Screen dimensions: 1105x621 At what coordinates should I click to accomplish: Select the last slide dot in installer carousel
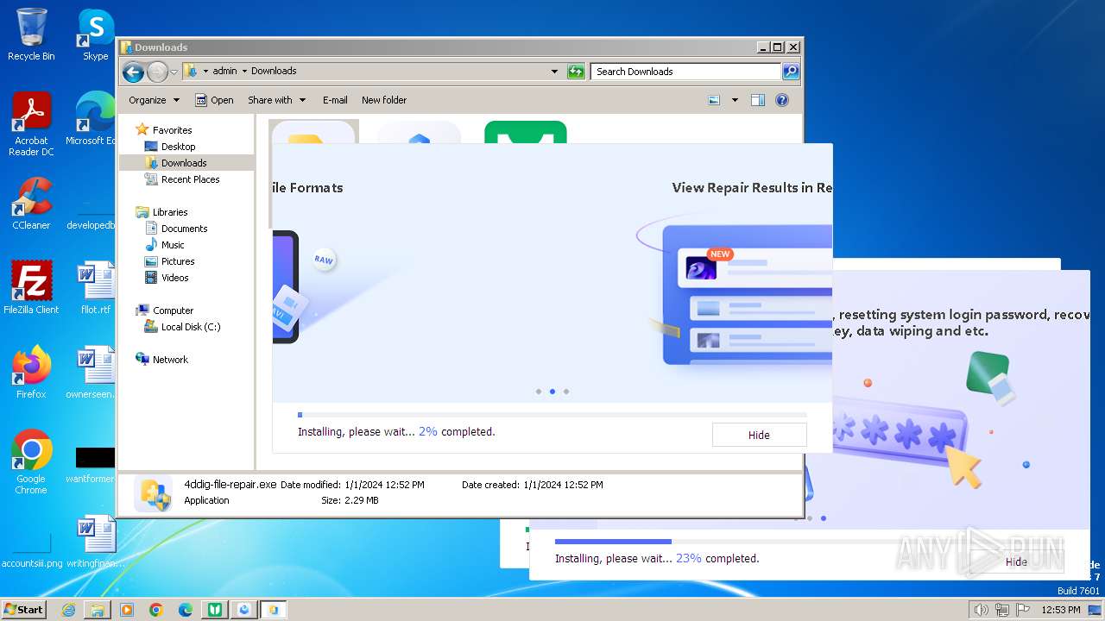(566, 392)
